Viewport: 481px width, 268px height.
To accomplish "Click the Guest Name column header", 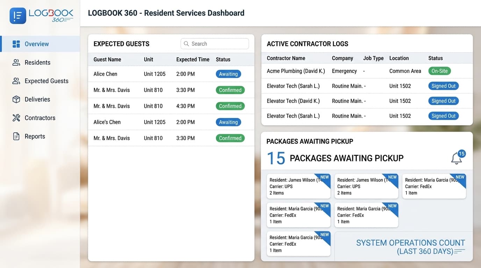I will (x=107, y=59).
